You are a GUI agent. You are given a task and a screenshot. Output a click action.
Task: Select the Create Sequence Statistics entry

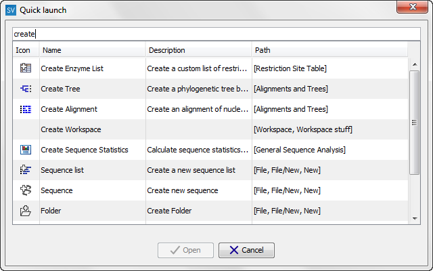click(x=85, y=150)
